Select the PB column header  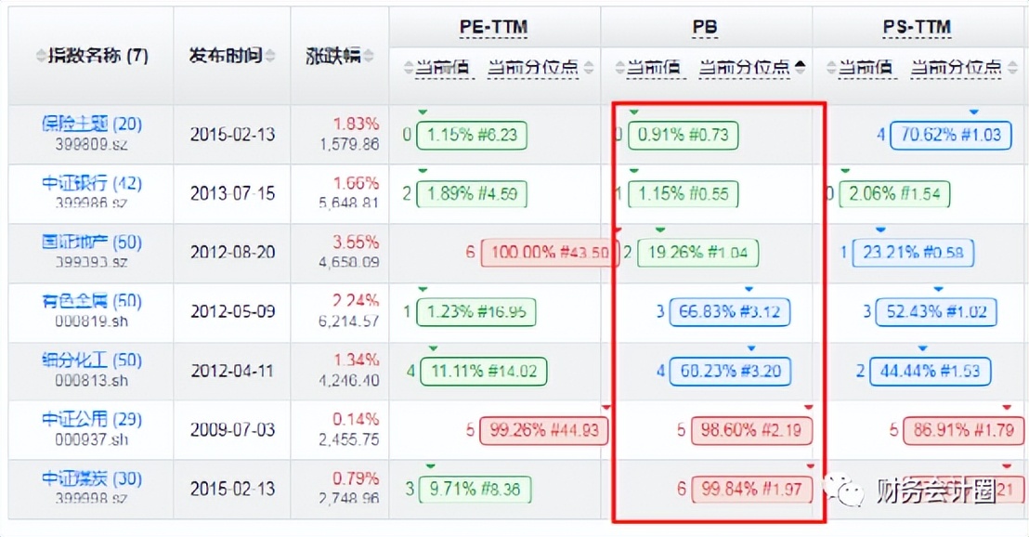click(704, 27)
